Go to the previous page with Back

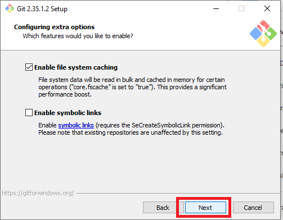pos(163,208)
